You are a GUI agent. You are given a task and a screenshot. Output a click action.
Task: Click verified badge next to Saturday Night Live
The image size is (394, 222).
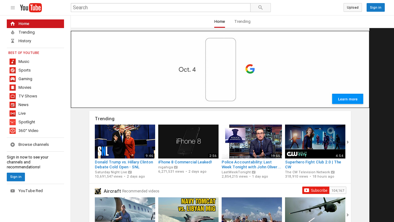[x=130, y=172]
